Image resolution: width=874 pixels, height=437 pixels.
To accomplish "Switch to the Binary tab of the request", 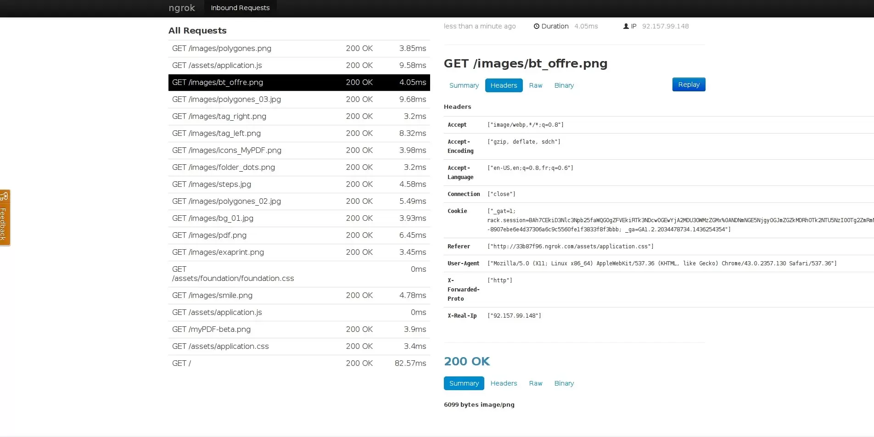I will pos(563,85).
